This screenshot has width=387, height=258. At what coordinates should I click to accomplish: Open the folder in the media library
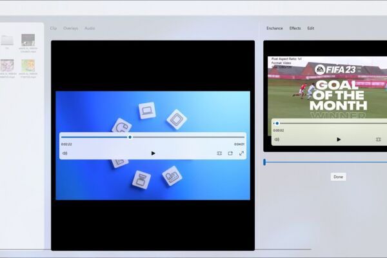[7, 40]
